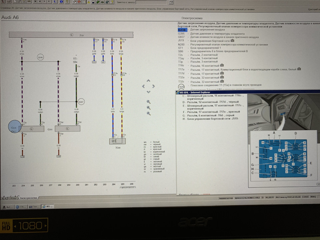Open camera icon next to T32a
Image resolution: width=320 pixels, height=240 pixels.
tap(222, 77)
